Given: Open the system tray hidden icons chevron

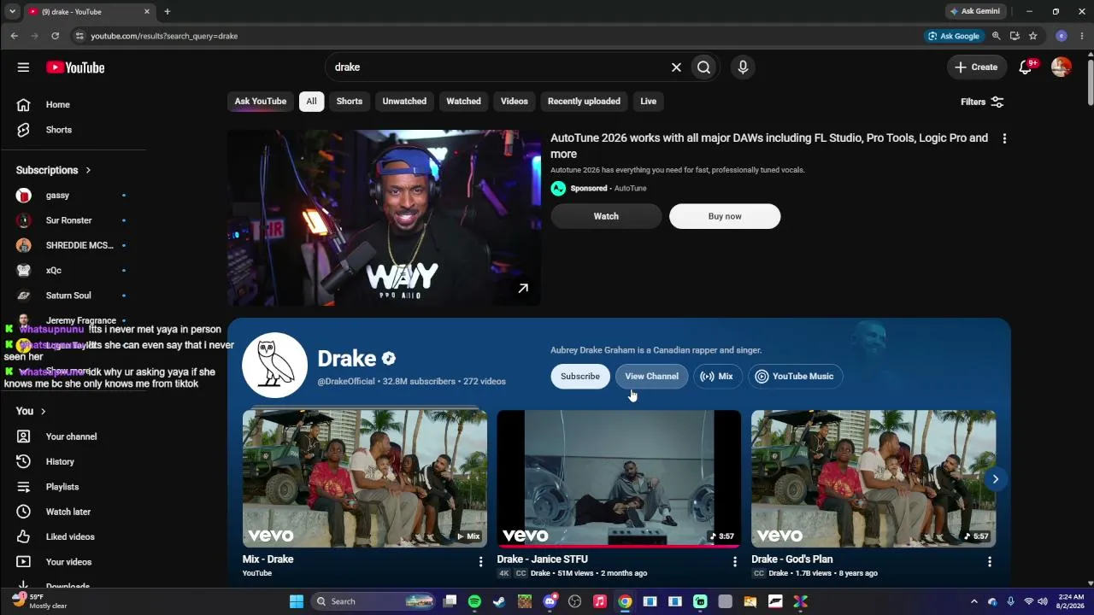Looking at the screenshot, I should coord(973,601).
